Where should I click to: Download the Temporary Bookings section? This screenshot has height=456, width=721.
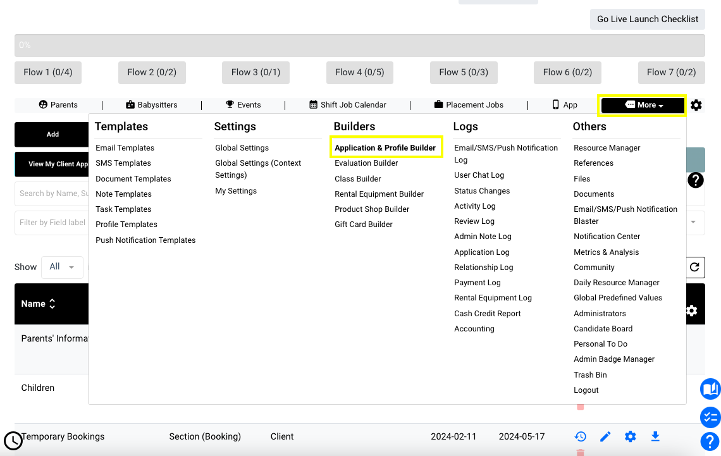[655, 436]
